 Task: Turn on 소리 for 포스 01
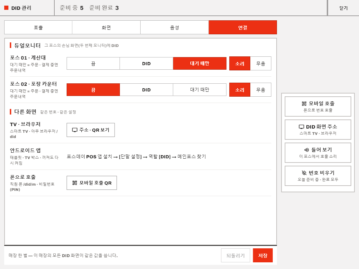coord(240,63)
